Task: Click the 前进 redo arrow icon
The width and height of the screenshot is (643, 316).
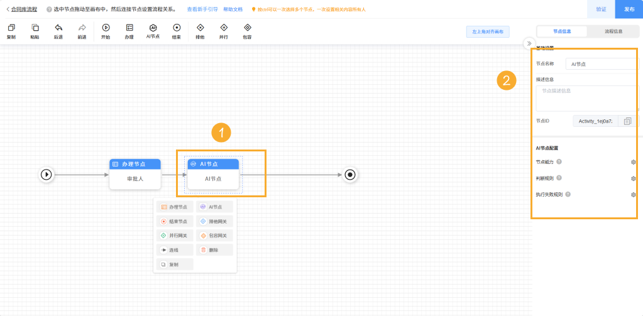Action: tap(82, 28)
